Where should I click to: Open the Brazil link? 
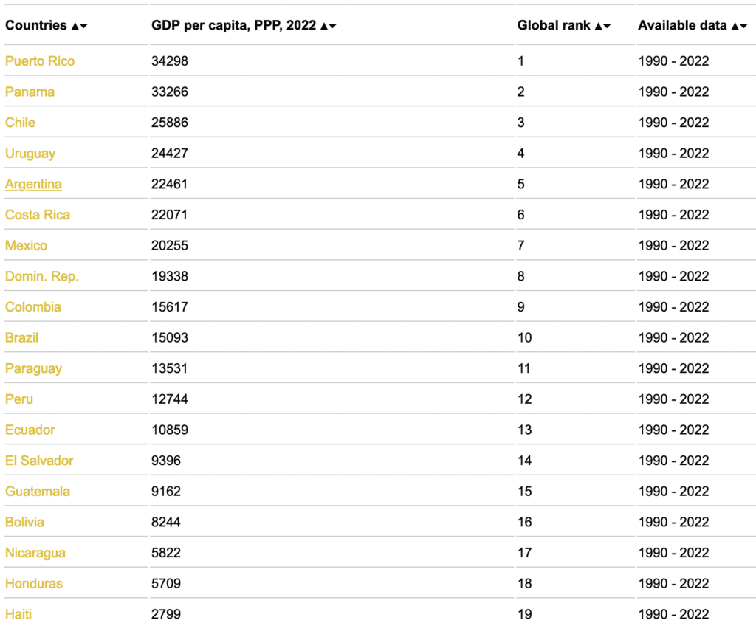[21, 338]
